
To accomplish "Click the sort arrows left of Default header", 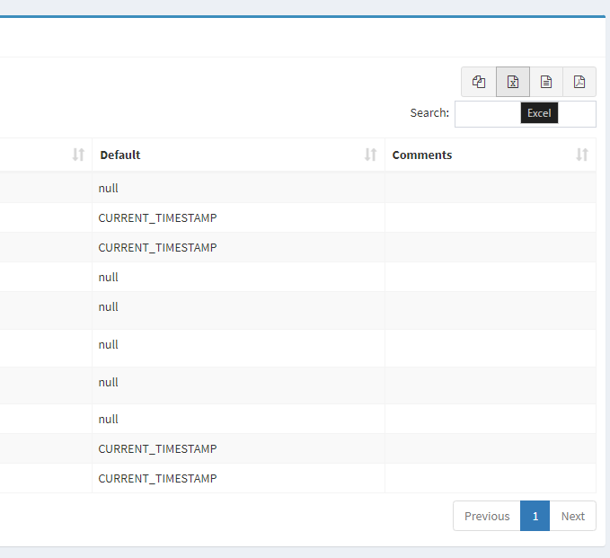I will click(78, 155).
